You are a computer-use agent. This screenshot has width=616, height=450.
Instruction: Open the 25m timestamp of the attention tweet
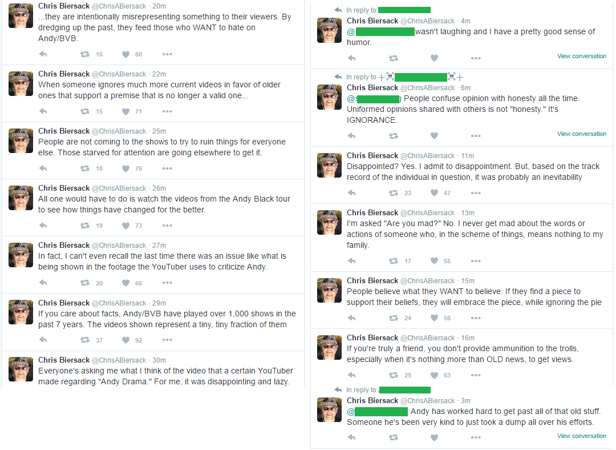[x=159, y=131]
